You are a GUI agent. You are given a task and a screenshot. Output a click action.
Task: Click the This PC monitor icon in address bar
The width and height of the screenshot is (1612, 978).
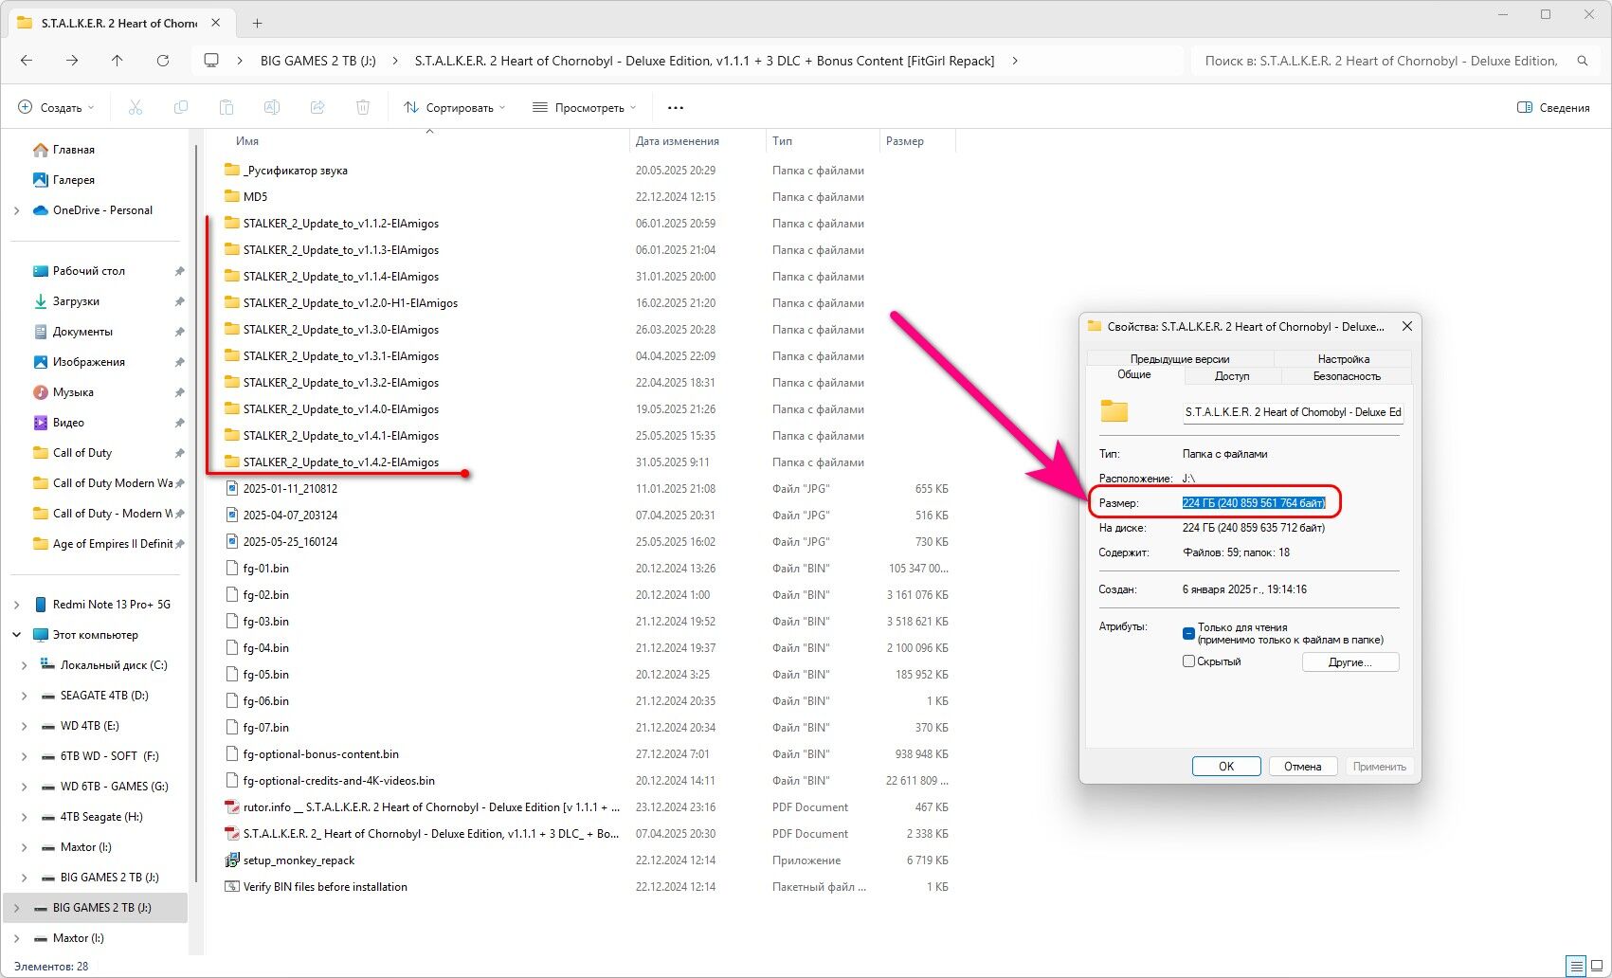tap(211, 61)
